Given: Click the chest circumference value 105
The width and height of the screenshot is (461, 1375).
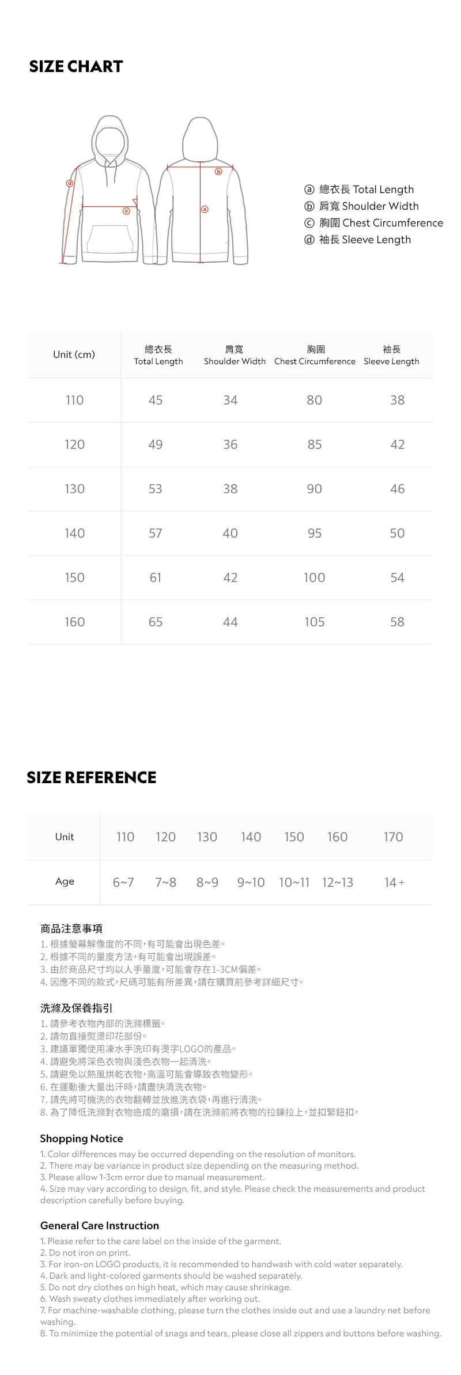Looking at the screenshot, I should tap(315, 622).
